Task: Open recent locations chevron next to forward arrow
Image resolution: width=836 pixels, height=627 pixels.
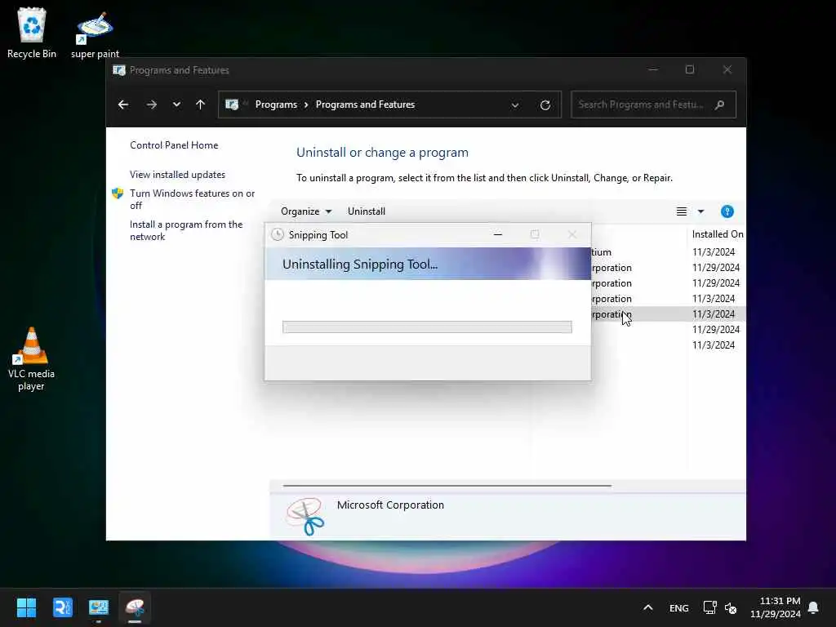Action: (x=176, y=104)
